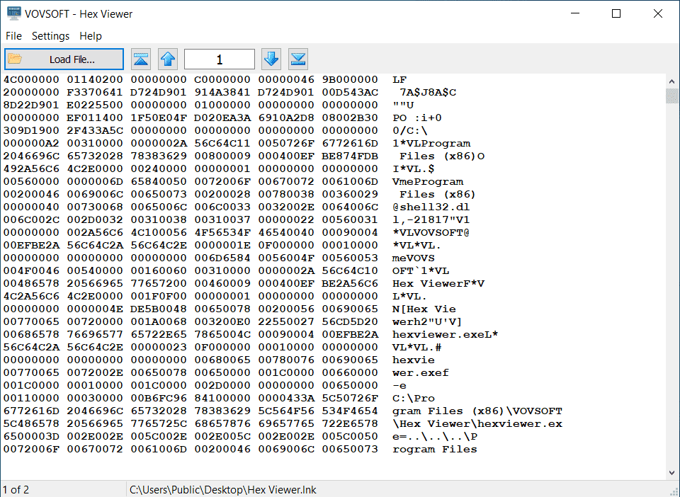
Task: Open the Settings menu
Action: pyautogui.click(x=50, y=36)
